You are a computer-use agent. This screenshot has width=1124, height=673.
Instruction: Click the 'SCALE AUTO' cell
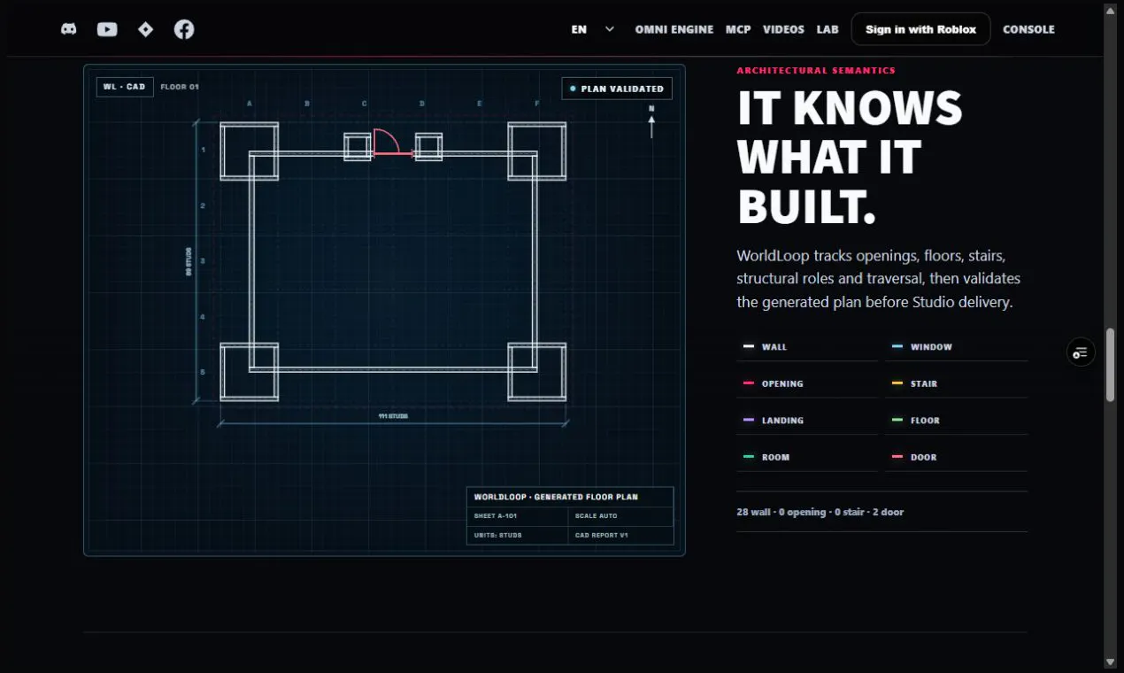[x=621, y=515]
